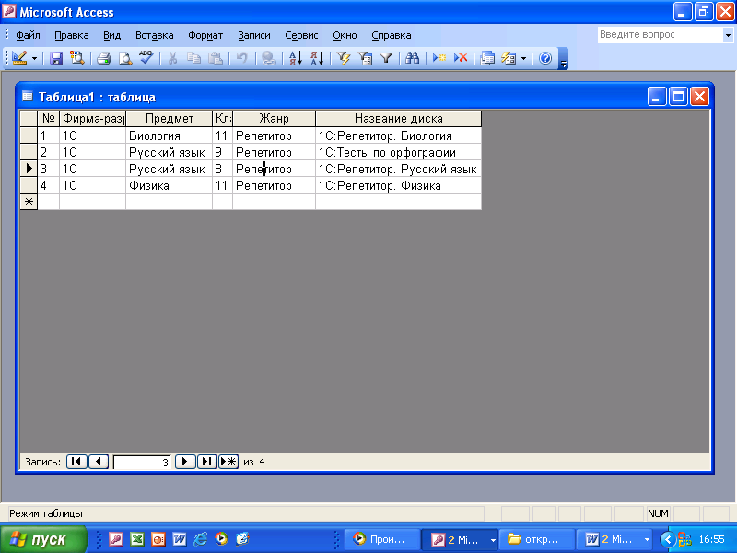Open the Word '2 Mi...' taskbar group

pyautogui.click(x=615, y=539)
